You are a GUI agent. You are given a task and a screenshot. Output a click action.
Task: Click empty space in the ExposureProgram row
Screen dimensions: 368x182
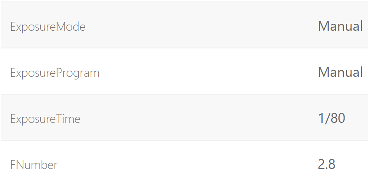pos(200,72)
